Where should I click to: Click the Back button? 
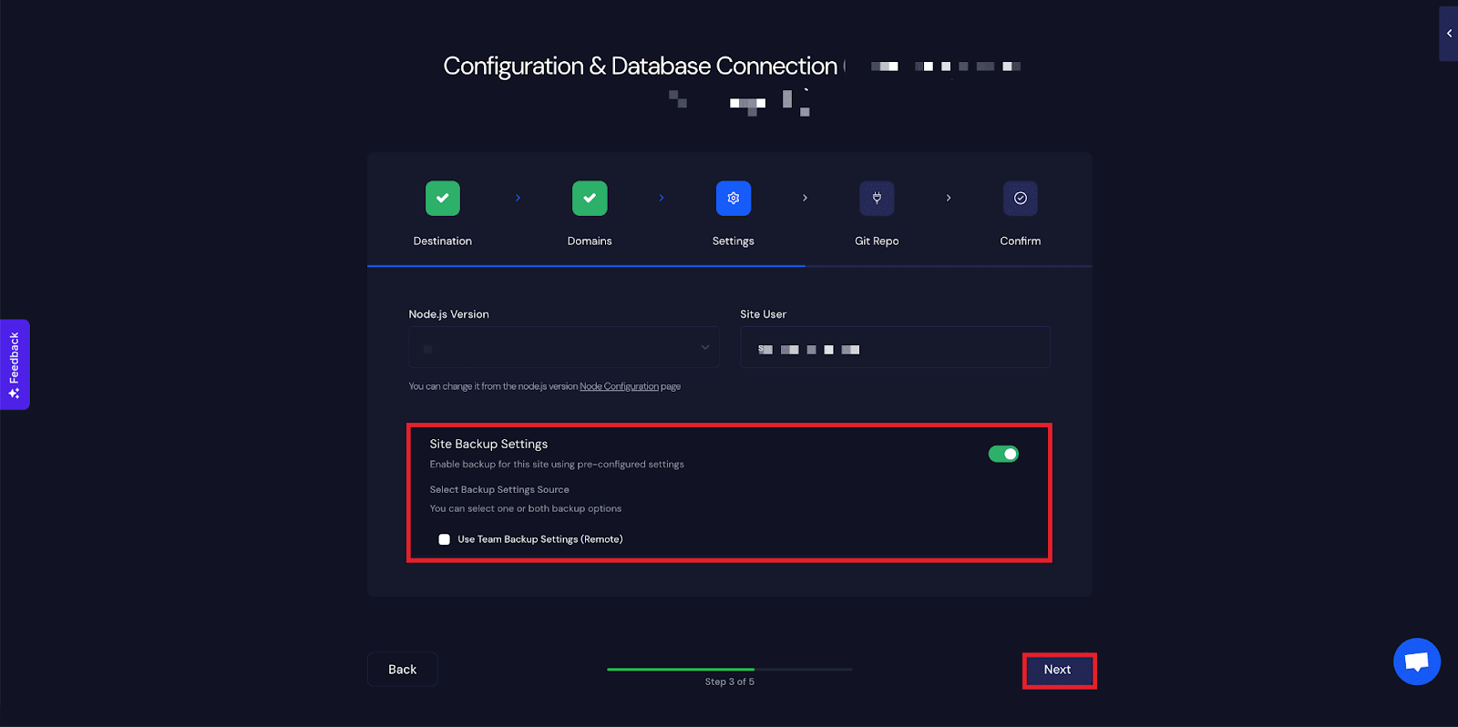(x=402, y=670)
